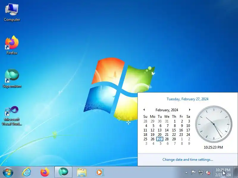Open the Action Center flag icon
238x178 pixels.
pos(193,172)
